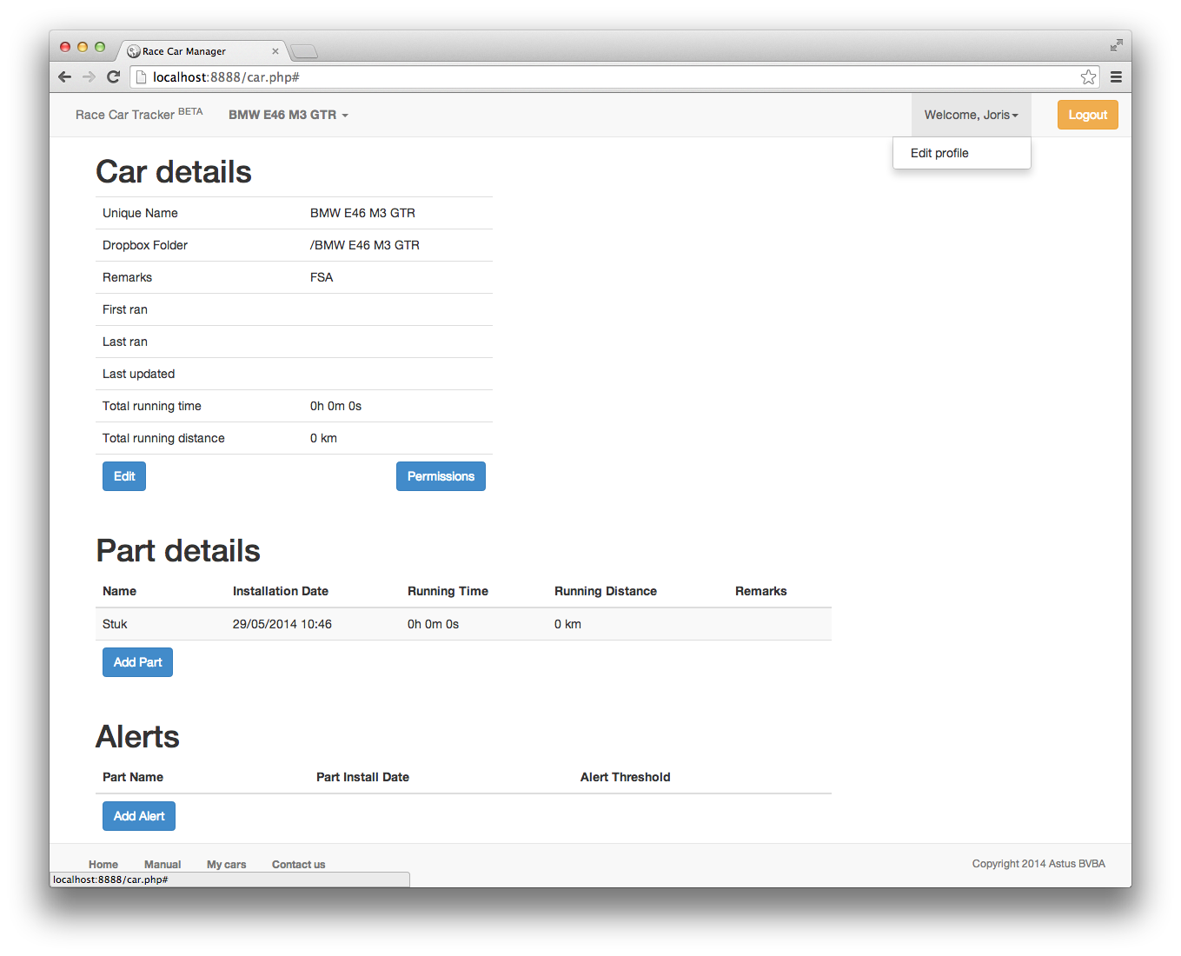Select Edit profile from menu
This screenshot has height=956, width=1181.
[x=939, y=153]
